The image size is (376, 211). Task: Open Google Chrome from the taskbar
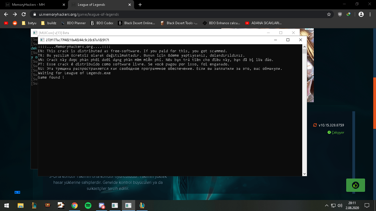click(75, 205)
